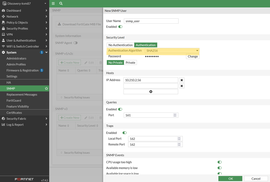Click the search magnifier icon

[x=61, y=4]
